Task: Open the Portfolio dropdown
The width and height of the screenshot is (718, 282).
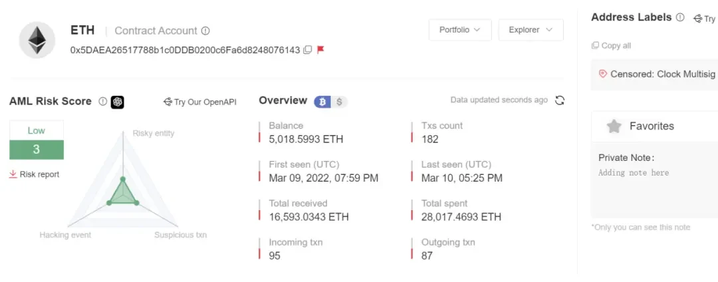Action: (460, 30)
